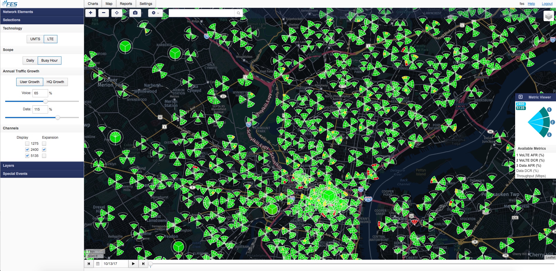This screenshot has width=556, height=271.
Task: Open the gear options dropdown on map
Action: [155, 13]
